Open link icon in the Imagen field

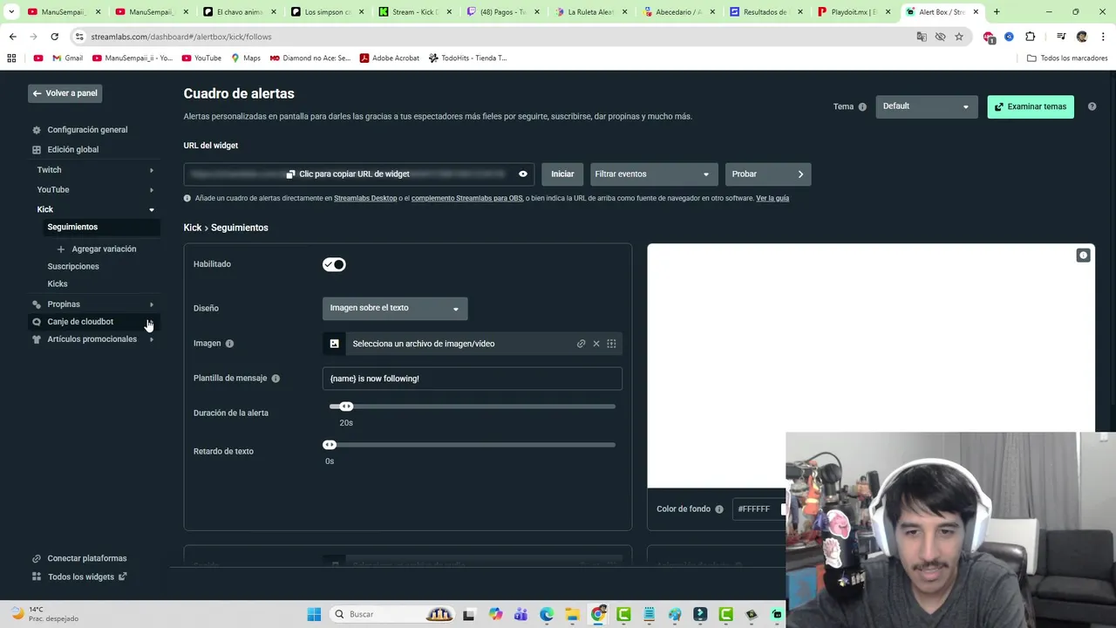tap(581, 344)
